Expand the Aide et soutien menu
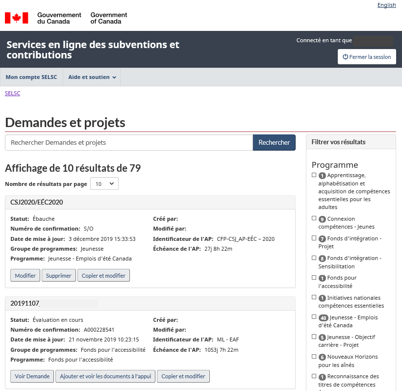Viewport: 402px width, 391px height. coord(92,77)
